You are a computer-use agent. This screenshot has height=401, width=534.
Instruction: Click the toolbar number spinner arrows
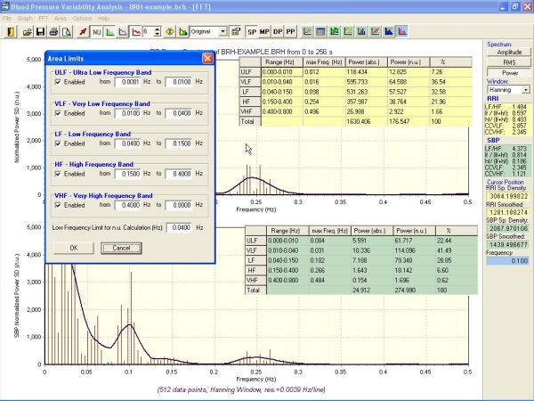point(158,31)
